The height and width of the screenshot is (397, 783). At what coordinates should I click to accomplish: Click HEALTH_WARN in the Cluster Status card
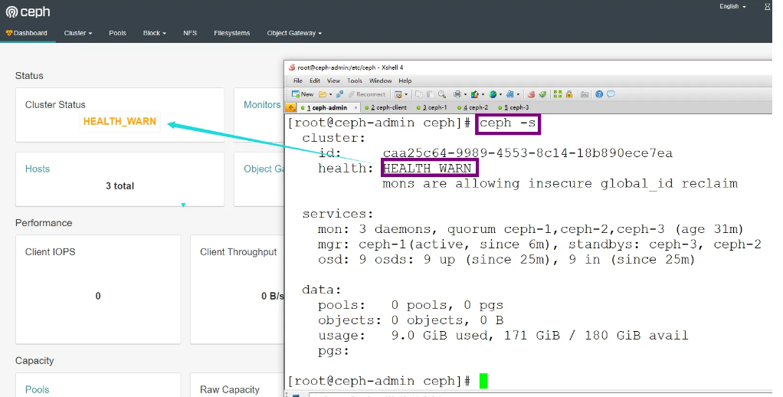coord(120,121)
